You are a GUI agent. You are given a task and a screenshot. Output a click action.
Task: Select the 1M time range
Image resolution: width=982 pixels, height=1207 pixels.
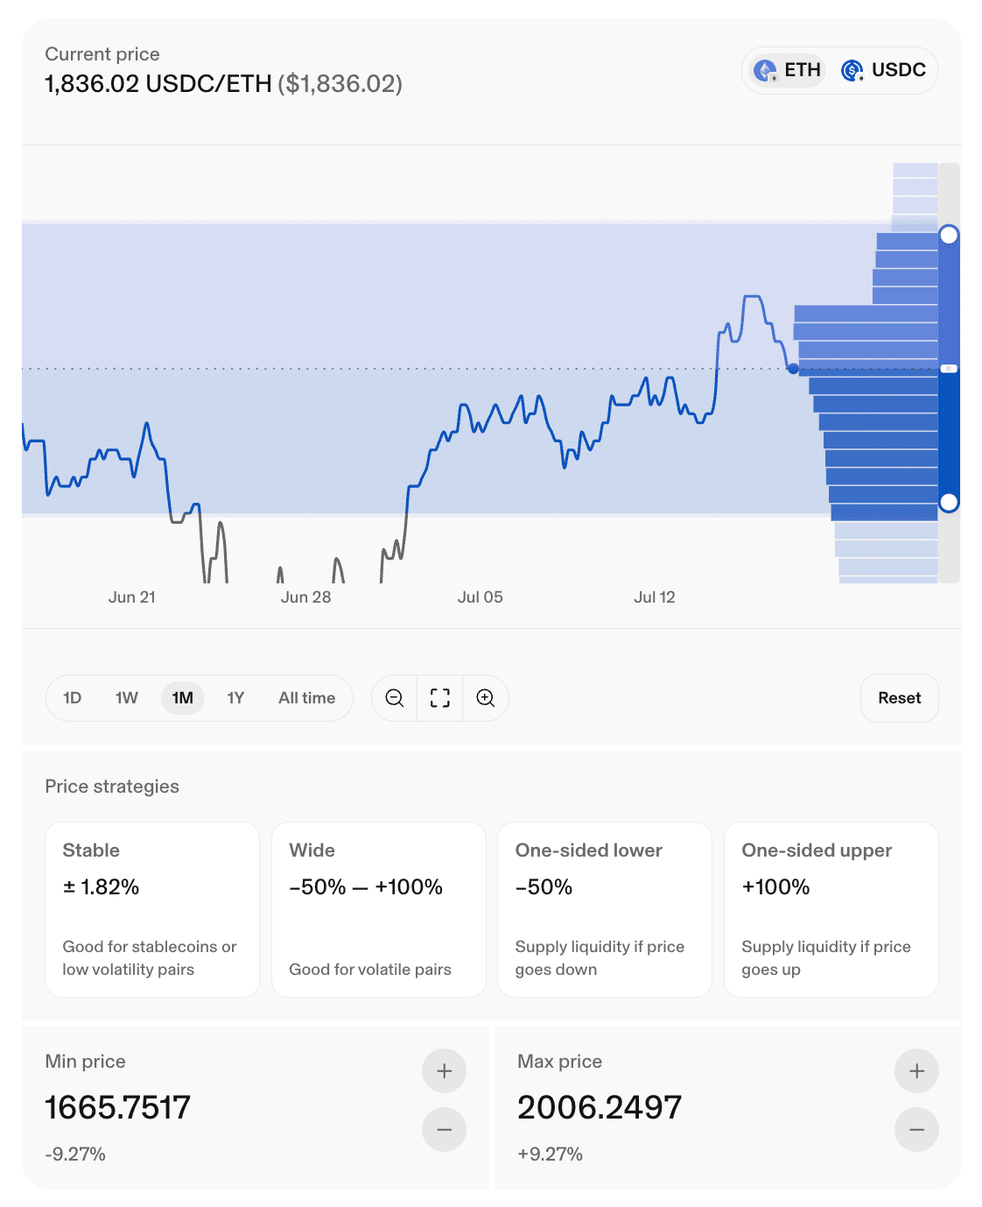(183, 698)
